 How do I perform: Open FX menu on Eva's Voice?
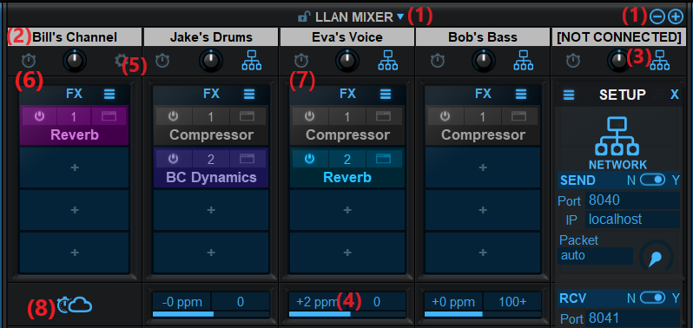[386, 94]
